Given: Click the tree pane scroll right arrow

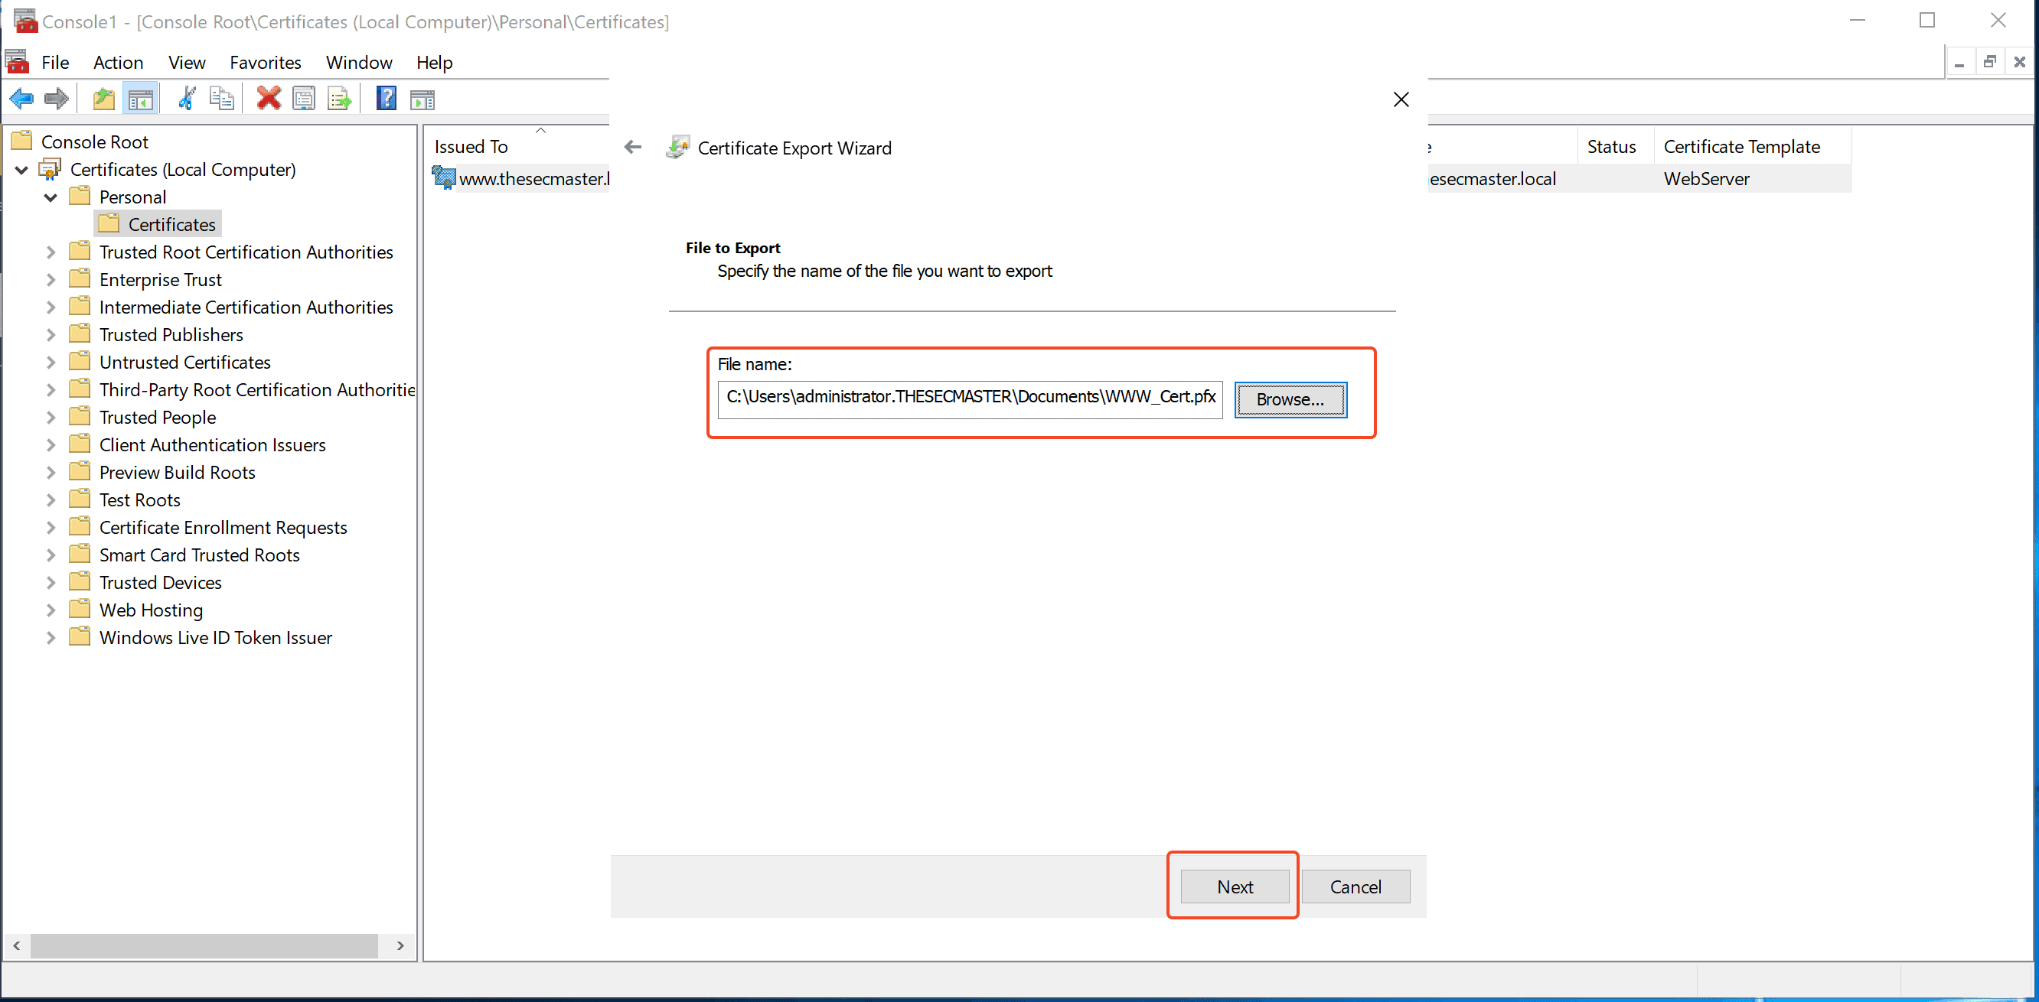Looking at the screenshot, I should (400, 945).
